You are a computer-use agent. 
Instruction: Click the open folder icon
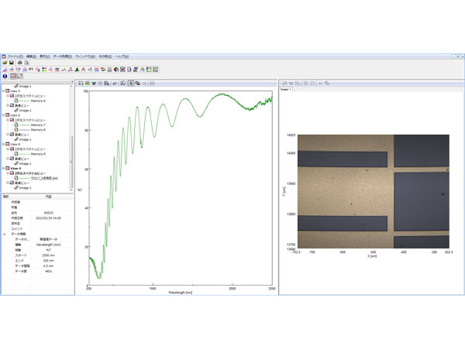coord(5,63)
